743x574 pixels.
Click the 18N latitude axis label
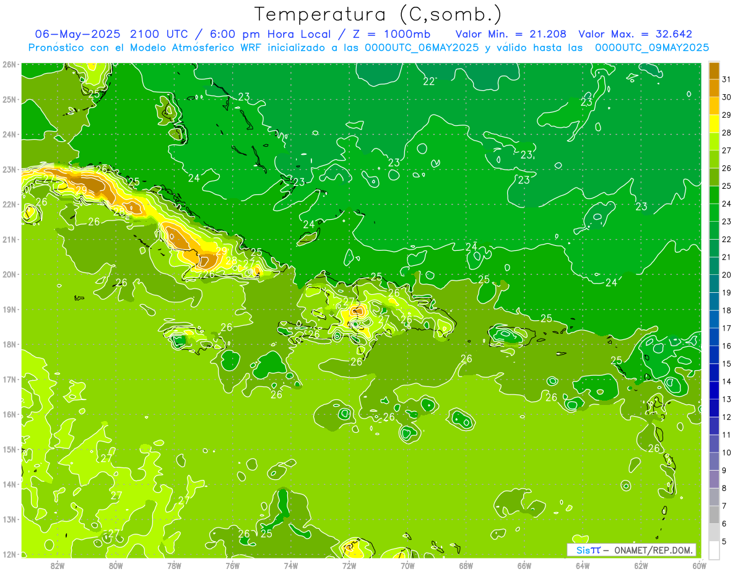9,344
